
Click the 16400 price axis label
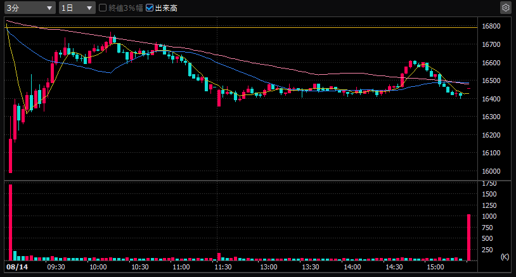click(x=491, y=99)
